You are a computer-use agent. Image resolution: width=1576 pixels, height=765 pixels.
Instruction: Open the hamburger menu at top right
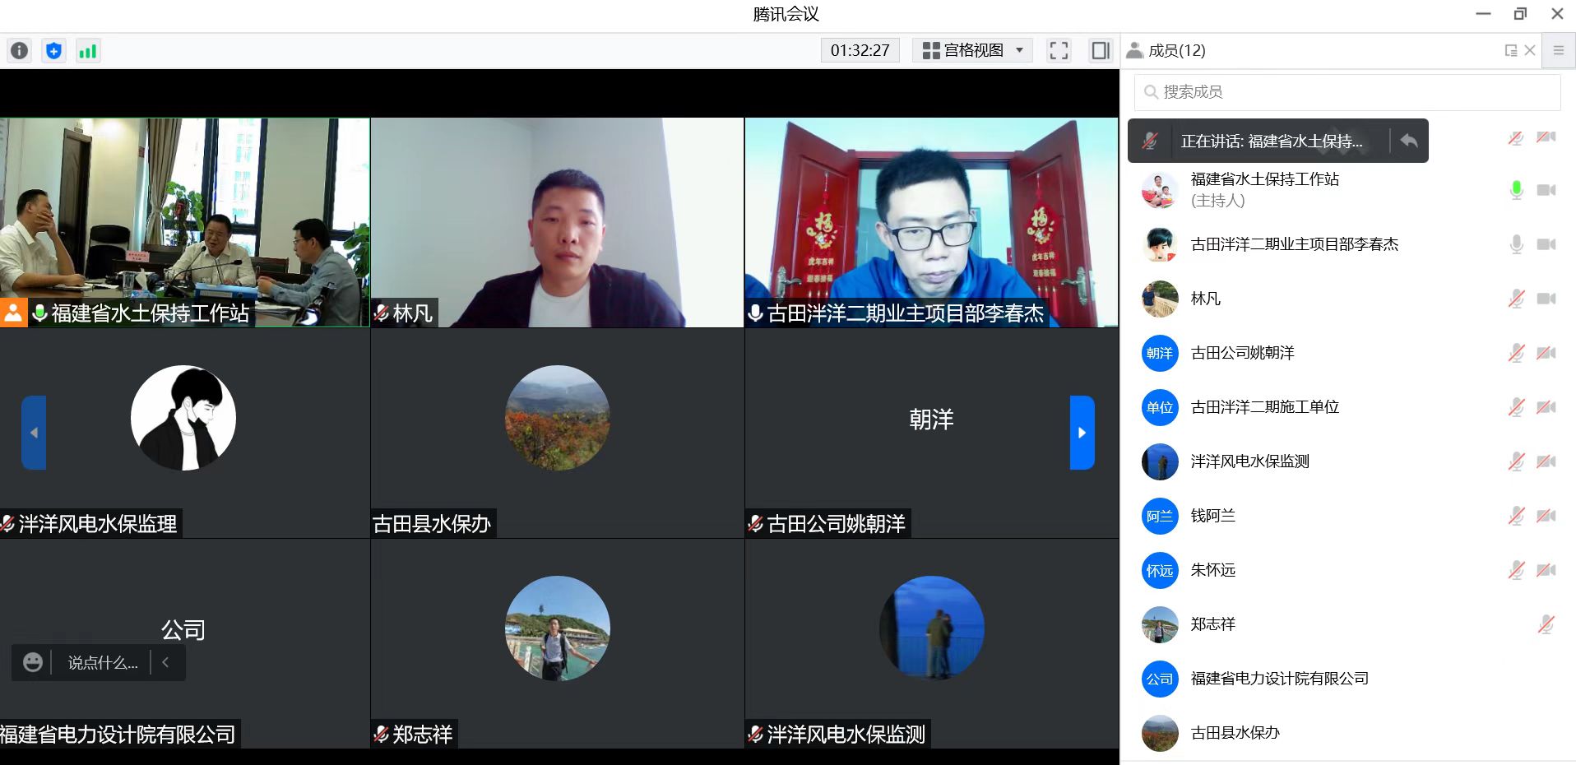tap(1558, 51)
